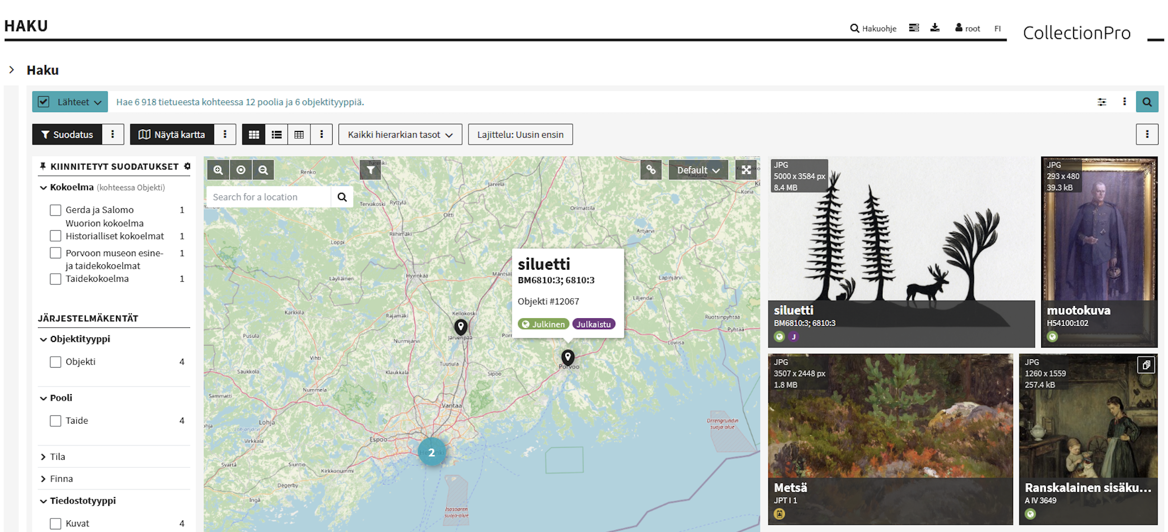
Task: Click the map funnel filter icon
Action: pos(371,170)
